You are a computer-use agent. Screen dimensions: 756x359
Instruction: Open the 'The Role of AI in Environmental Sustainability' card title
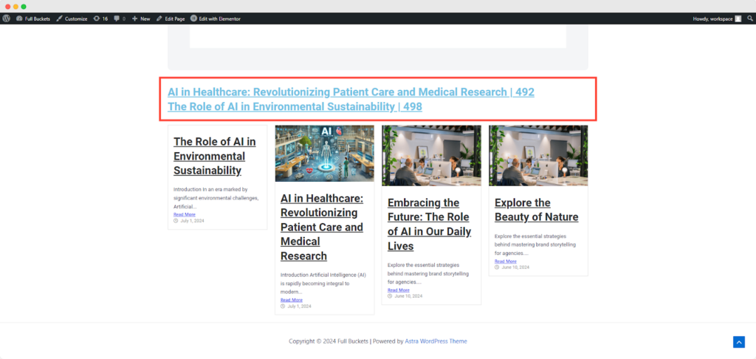[x=215, y=156]
